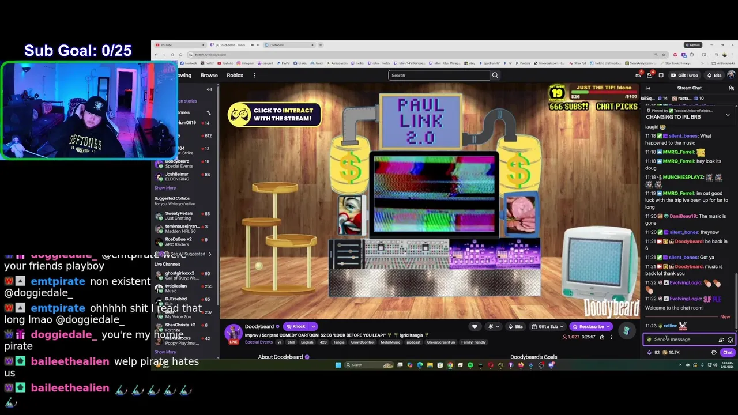Click the Special Events category link
This screenshot has width=738, height=415.
(x=258, y=342)
